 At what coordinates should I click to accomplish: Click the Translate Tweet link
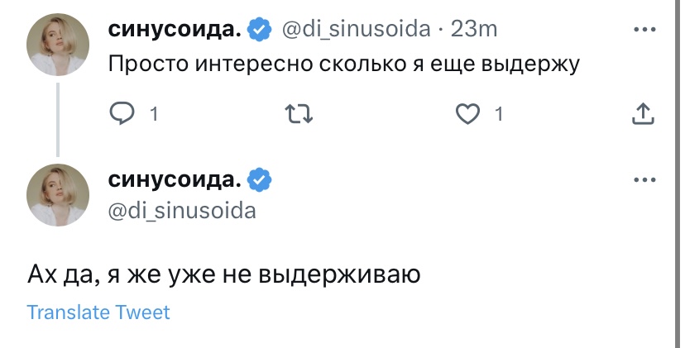98,312
